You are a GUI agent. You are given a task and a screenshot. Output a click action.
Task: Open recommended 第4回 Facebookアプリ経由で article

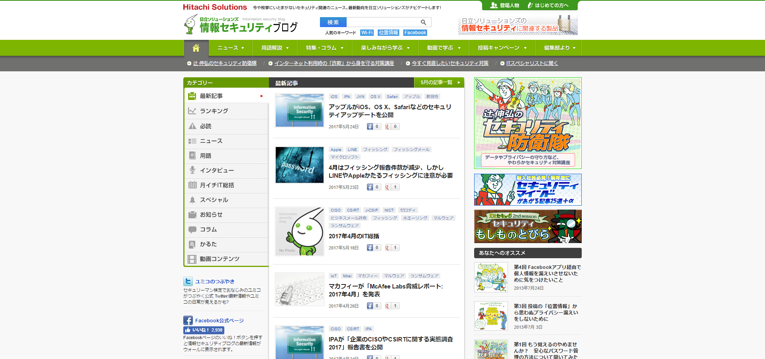547,274
